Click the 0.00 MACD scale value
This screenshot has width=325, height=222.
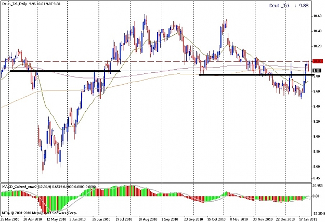[316, 196]
